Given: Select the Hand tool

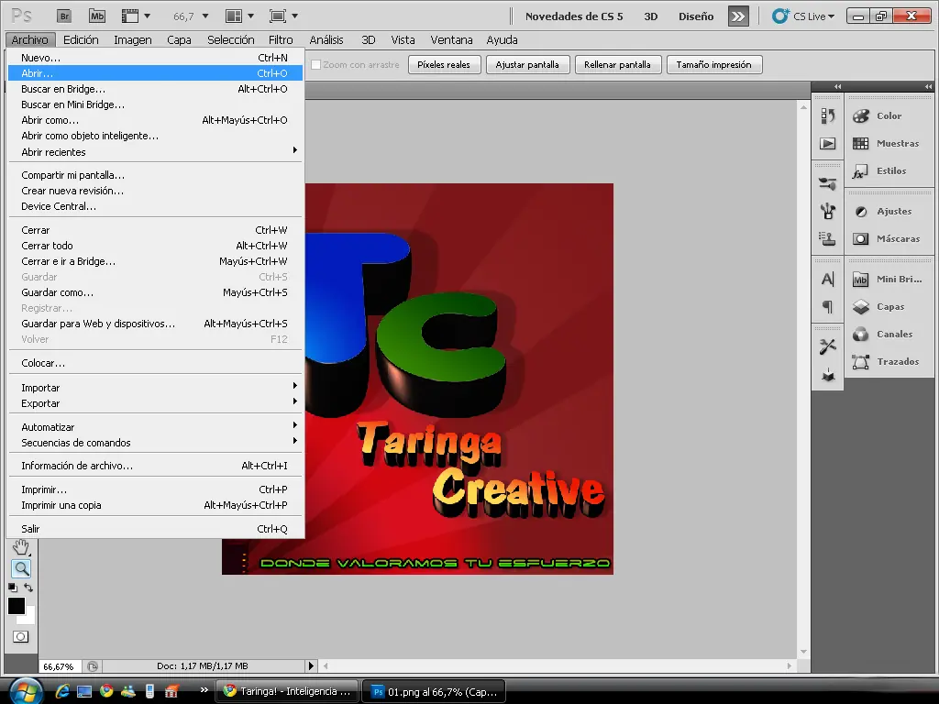Looking at the screenshot, I should (x=21, y=546).
